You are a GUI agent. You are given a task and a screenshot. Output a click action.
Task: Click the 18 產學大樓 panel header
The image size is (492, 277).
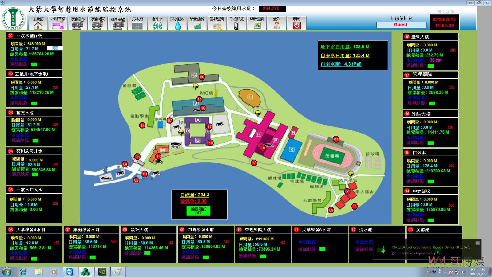[x=430, y=37]
